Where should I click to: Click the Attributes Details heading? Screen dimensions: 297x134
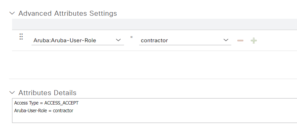click(x=47, y=92)
